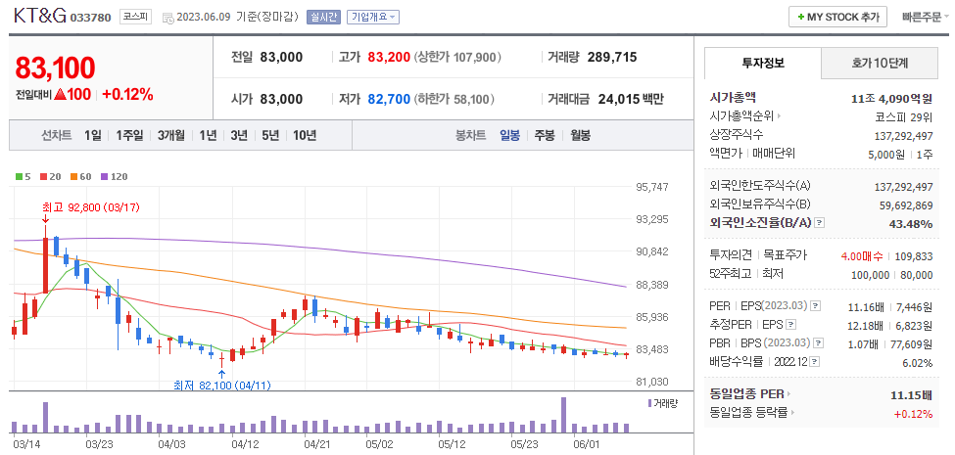Select the 1주일 line chart period

point(129,135)
